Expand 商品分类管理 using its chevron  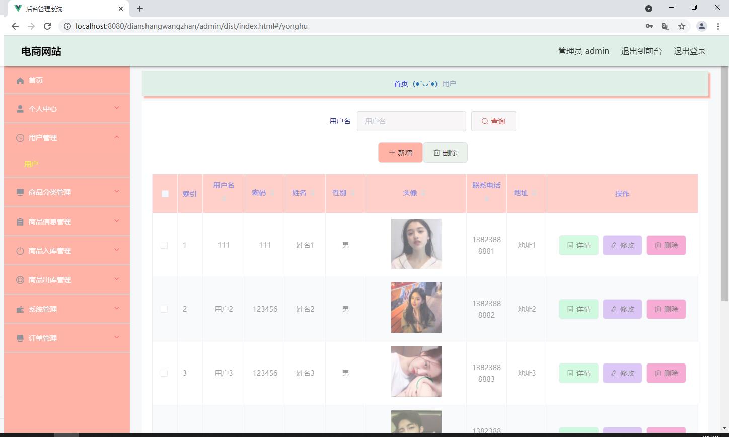click(x=117, y=191)
